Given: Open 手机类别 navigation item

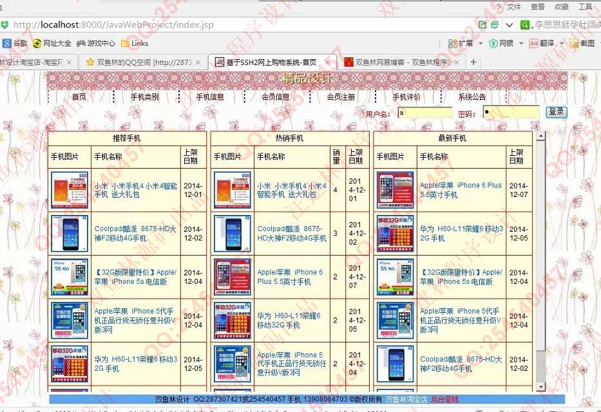Looking at the screenshot, I should coord(145,97).
